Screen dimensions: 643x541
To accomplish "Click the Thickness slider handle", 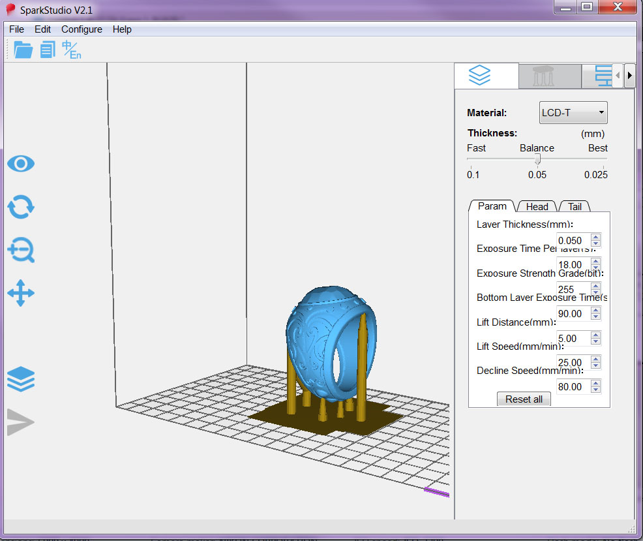I will pos(537,159).
